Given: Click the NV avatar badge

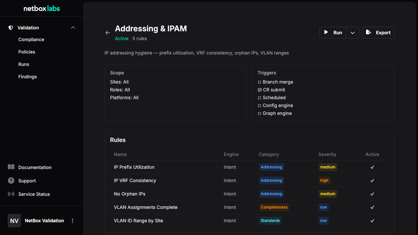Looking at the screenshot, I should (x=14, y=221).
